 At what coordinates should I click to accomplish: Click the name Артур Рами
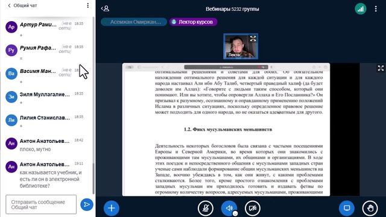tap(38, 25)
